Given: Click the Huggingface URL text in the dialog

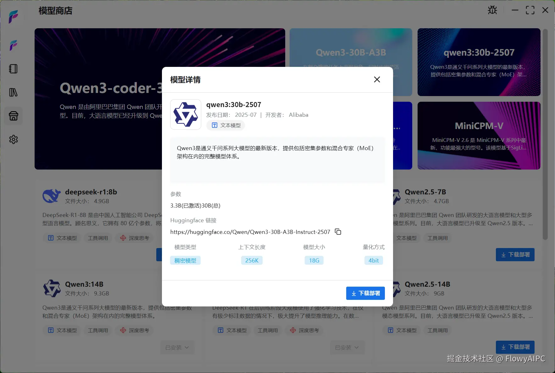Looking at the screenshot, I should pos(250,232).
